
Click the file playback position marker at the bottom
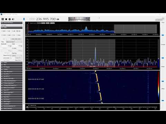[27, 107]
